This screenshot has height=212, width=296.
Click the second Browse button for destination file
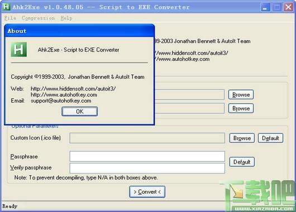(x=241, y=108)
